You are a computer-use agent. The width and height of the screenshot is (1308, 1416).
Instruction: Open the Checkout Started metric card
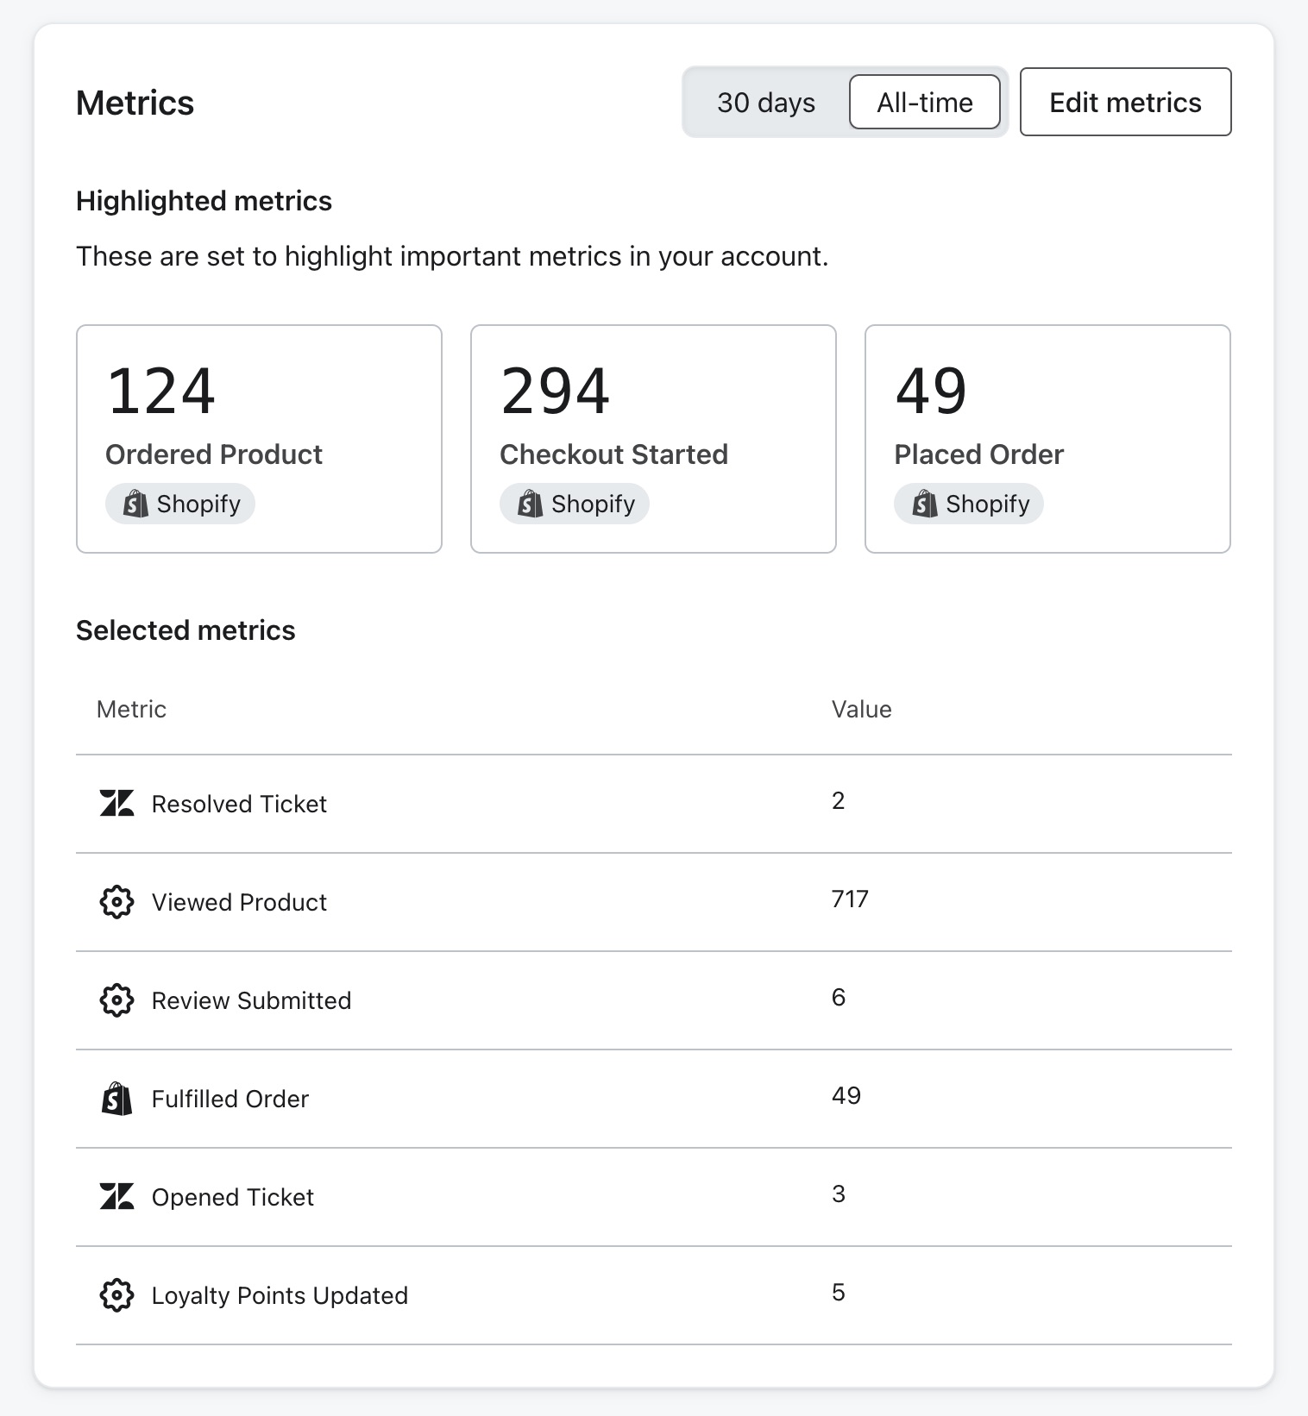pyautogui.click(x=653, y=438)
